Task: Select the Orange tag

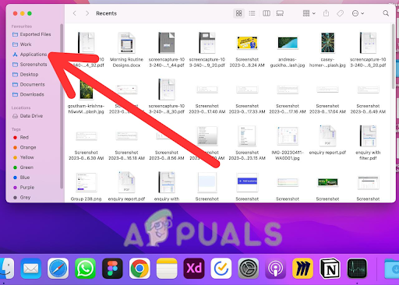Action: tap(24, 147)
